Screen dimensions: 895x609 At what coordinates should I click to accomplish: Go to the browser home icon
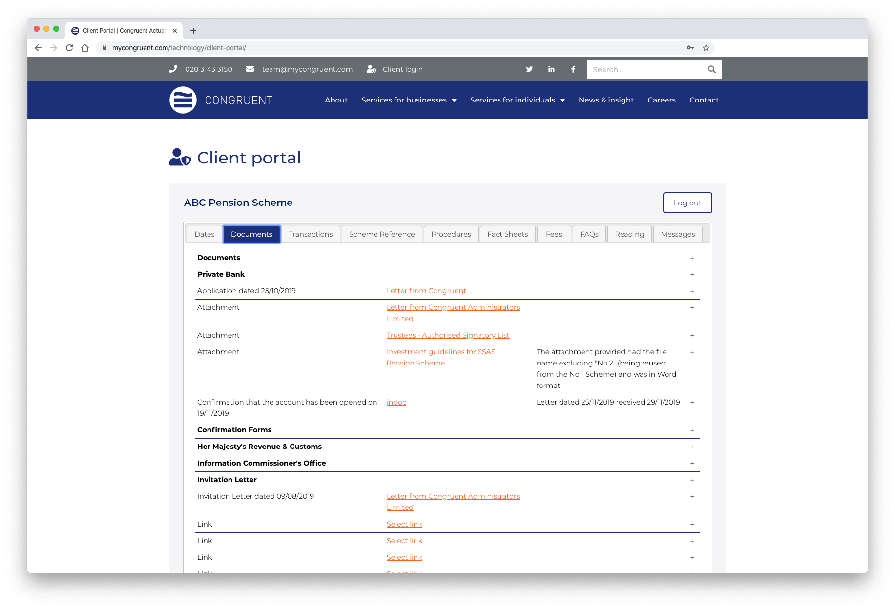(85, 48)
